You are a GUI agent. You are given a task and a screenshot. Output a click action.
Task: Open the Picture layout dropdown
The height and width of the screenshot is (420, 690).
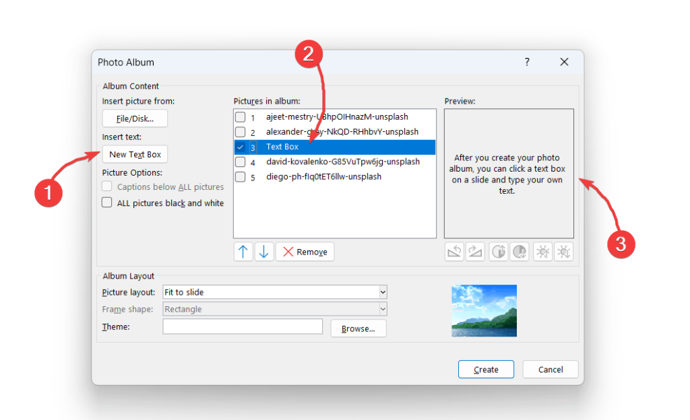click(x=383, y=291)
